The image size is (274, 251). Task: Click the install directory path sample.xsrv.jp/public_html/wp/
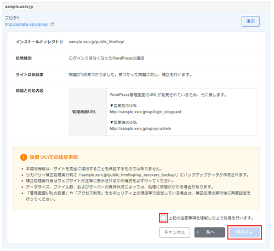pyautogui.click(x=96, y=42)
